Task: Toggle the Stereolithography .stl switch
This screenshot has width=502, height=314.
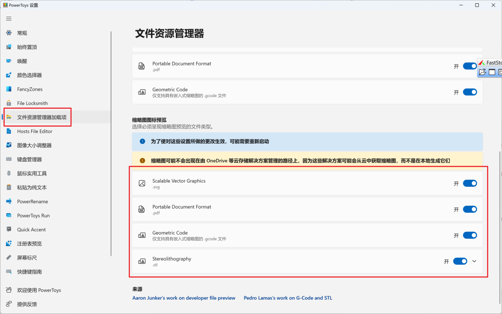Action: (460, 261)
